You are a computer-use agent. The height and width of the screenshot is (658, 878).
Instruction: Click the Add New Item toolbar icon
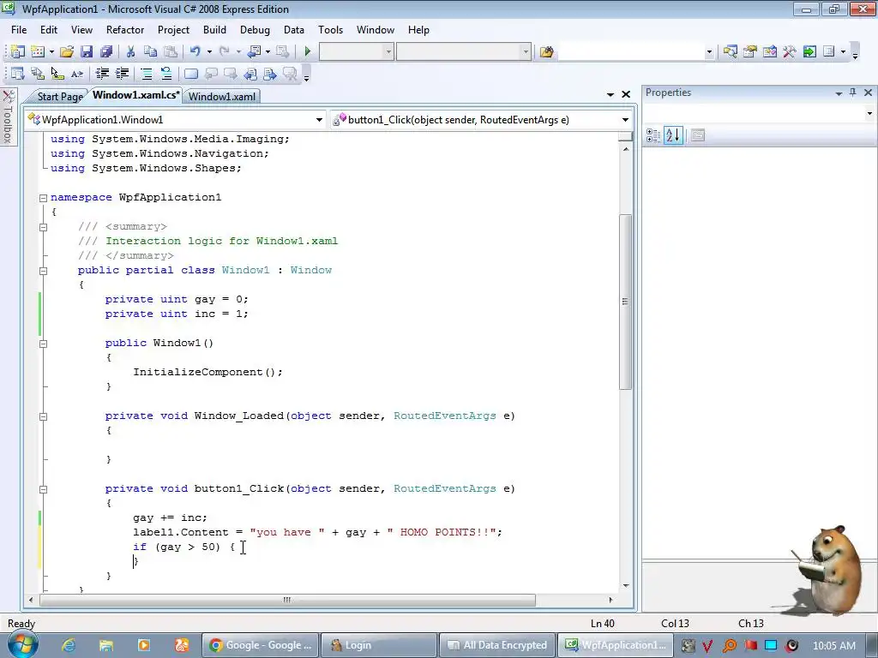pos(38,51)
